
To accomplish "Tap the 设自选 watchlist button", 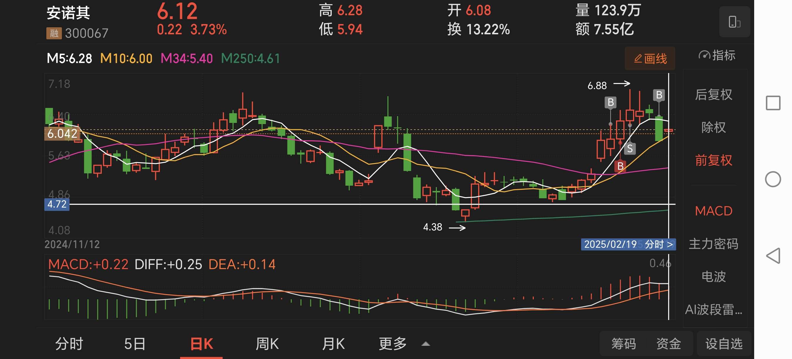I will (724, 343).
